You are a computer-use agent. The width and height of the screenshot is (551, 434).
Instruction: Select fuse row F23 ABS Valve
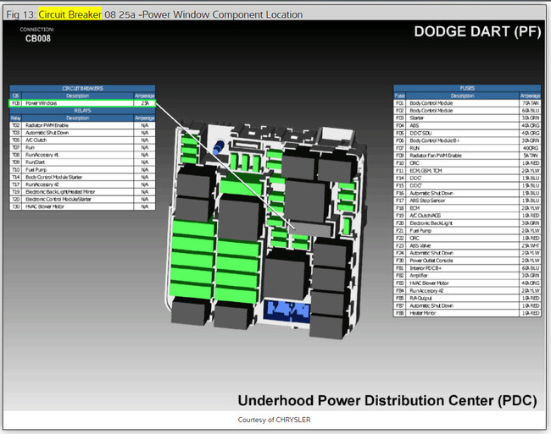(467, 245)
